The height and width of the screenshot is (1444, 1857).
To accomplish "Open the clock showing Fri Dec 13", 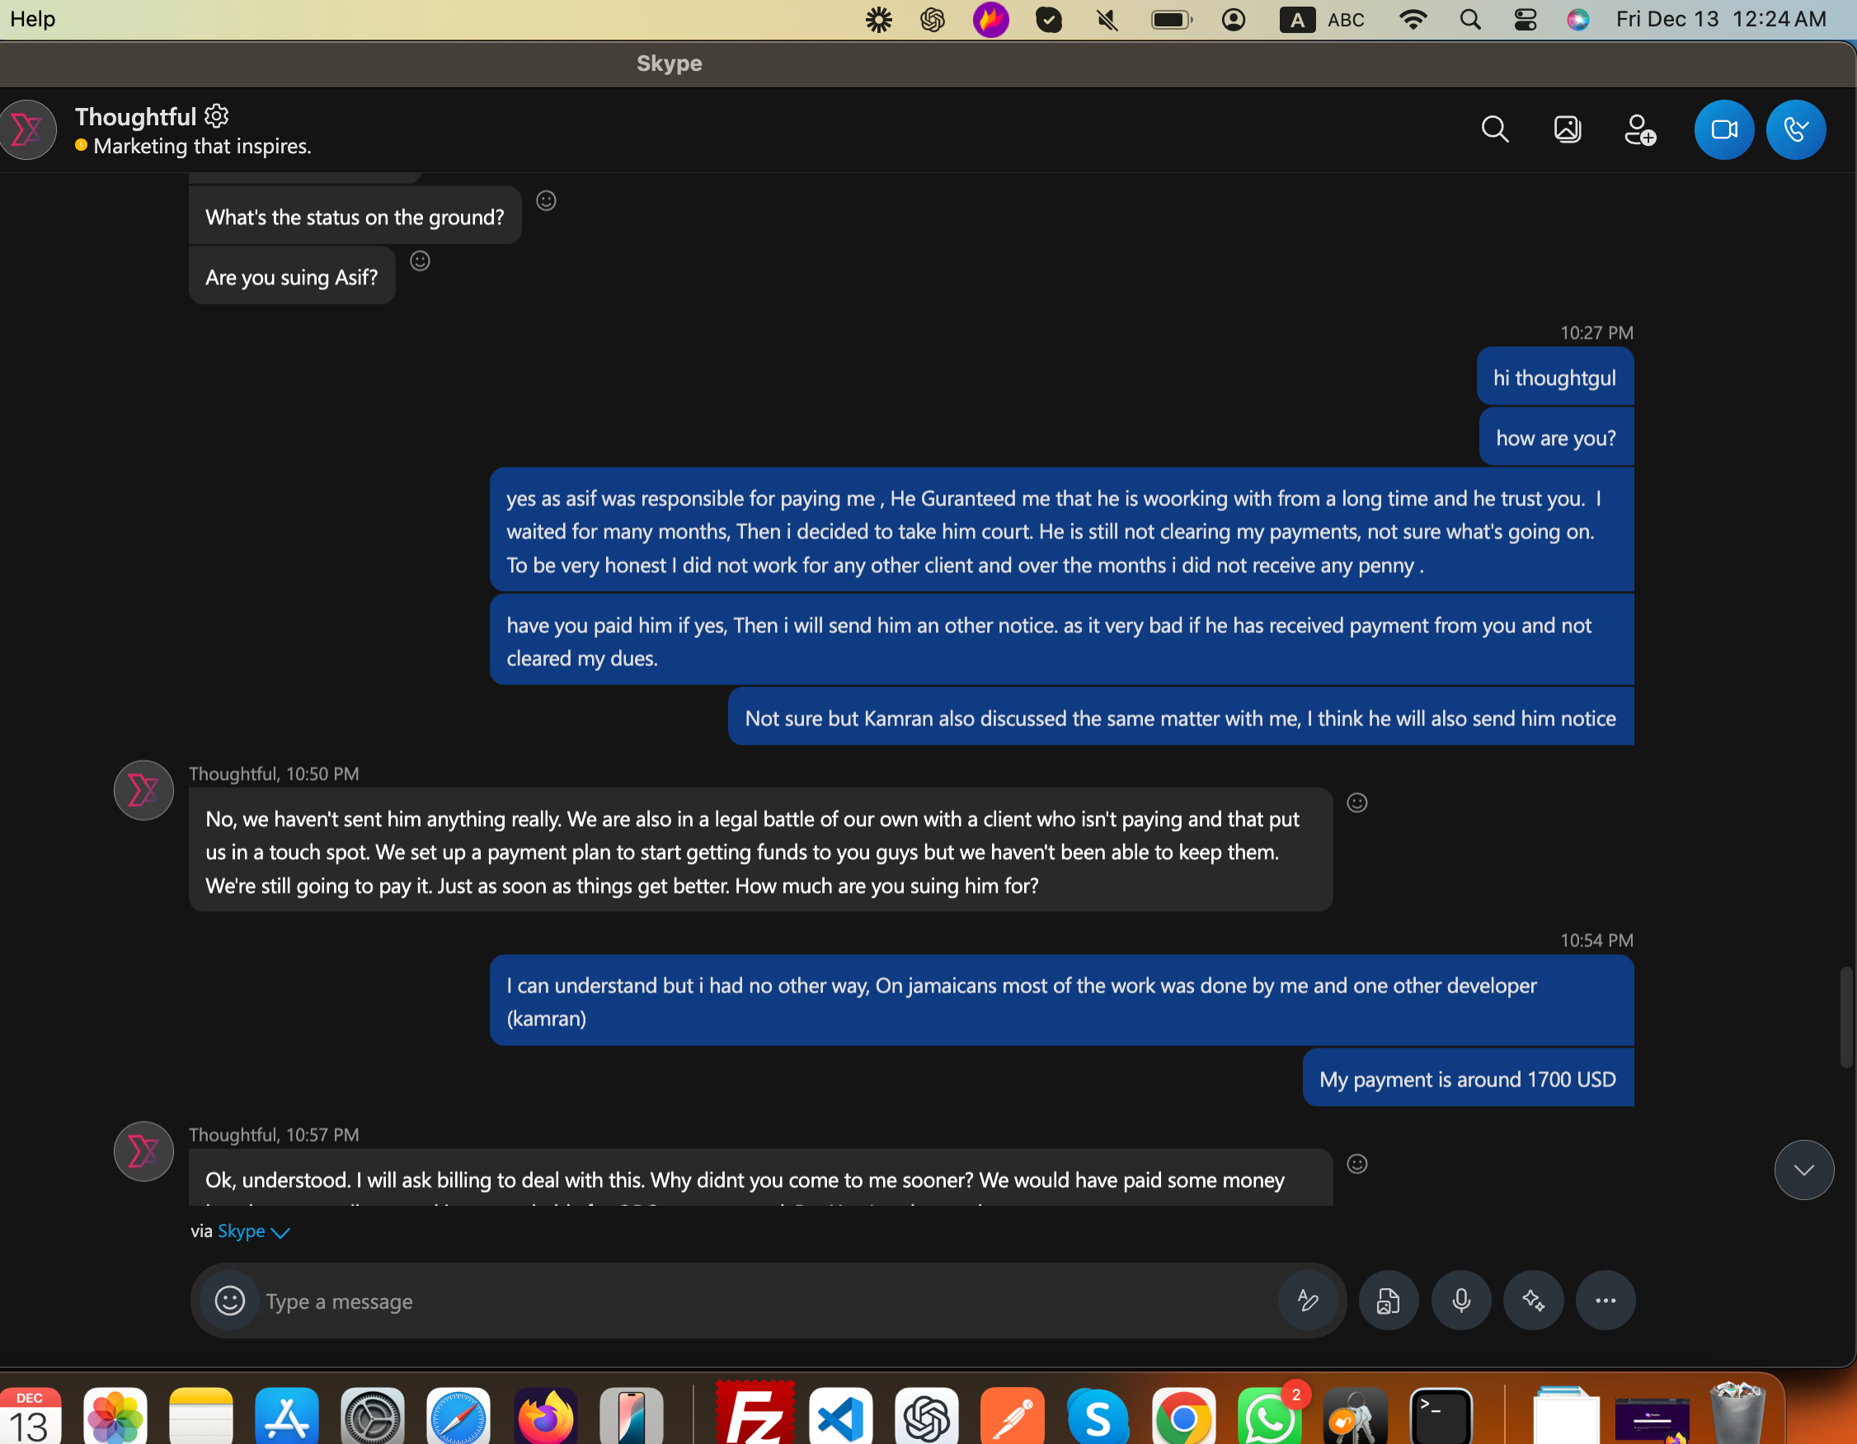I will pos(1721,19).
